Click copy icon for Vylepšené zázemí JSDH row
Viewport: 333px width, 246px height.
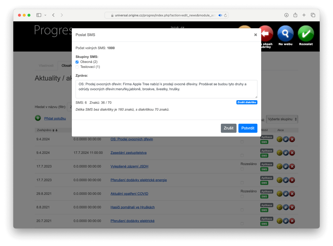286,166
